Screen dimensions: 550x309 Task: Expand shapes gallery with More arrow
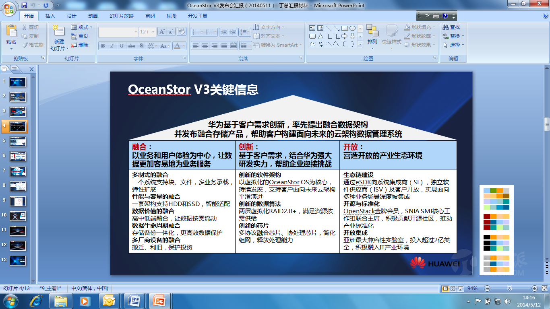(x=360, y=44)
